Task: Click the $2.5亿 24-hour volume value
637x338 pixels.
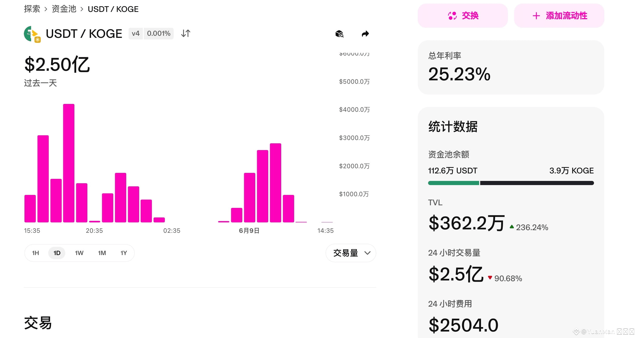Action: coord(456,274)
